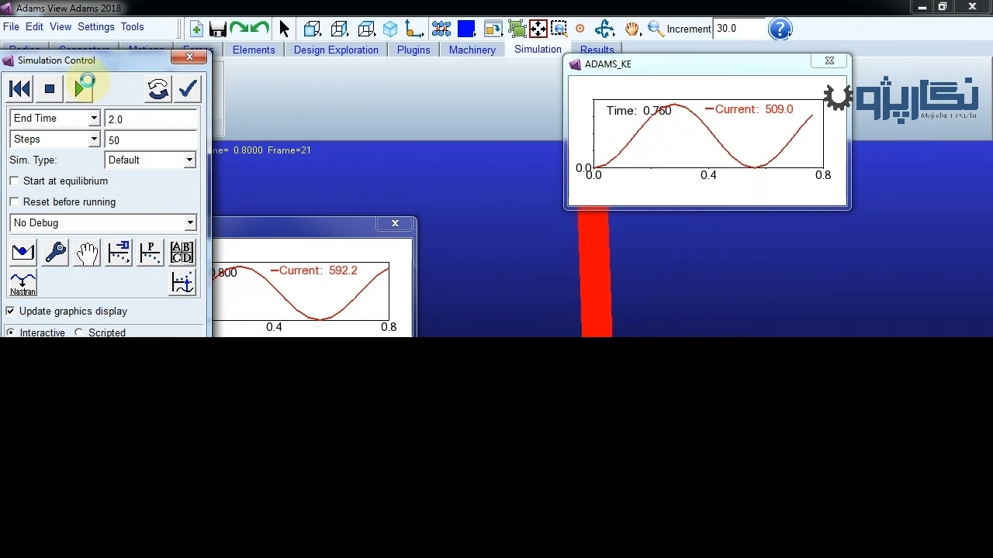Viewport: 993px width, 558px height.
Task: Check Reset before running option
Action: coord(14,201)
